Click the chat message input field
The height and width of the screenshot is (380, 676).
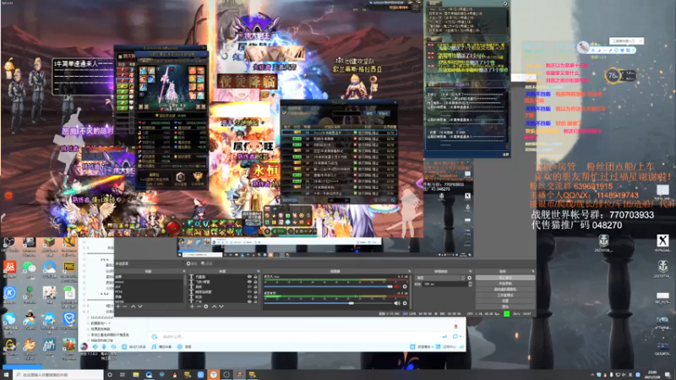[297, 336]
